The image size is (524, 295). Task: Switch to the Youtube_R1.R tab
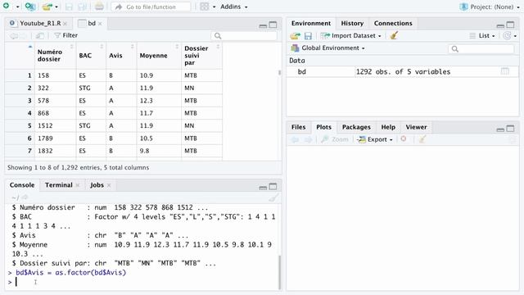(x=40, y=23)
